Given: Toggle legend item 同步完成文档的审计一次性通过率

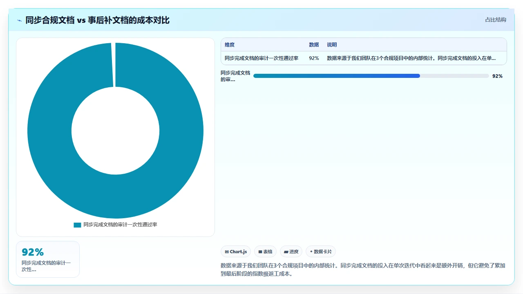Looking at the screenshot, I should [115, 225].
